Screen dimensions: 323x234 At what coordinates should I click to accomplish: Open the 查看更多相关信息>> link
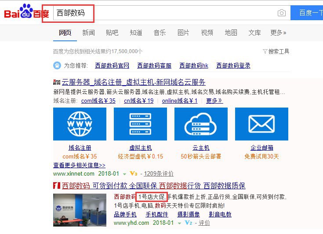(x=79, y=165)
